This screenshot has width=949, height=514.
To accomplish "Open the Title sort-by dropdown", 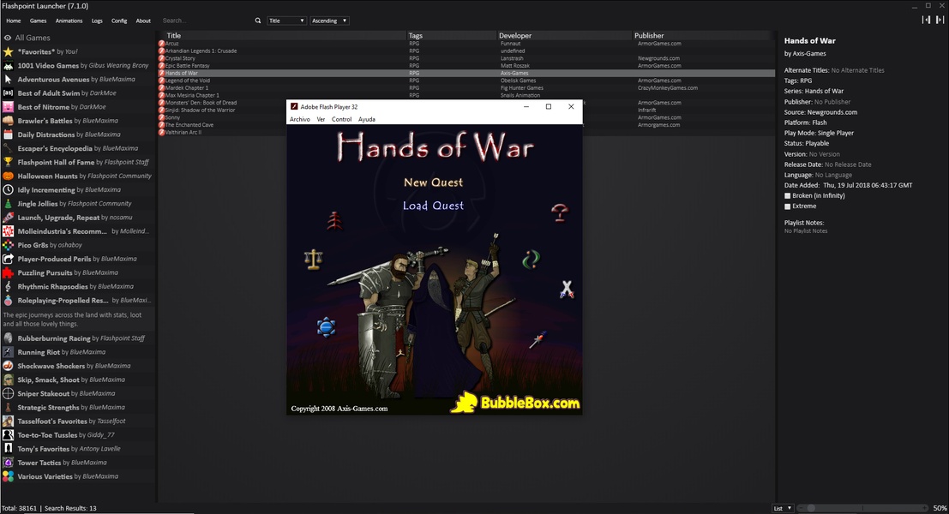I will click(285, 21).
